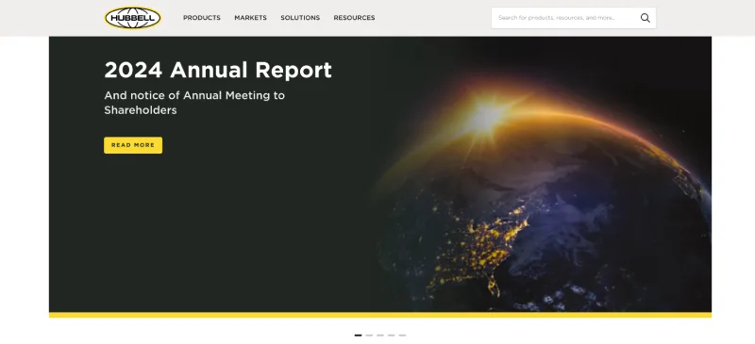Image resolution: width=755 pixels, height=344 pixels.
Task: Open the Solutions menu
Action: [300, 18]
